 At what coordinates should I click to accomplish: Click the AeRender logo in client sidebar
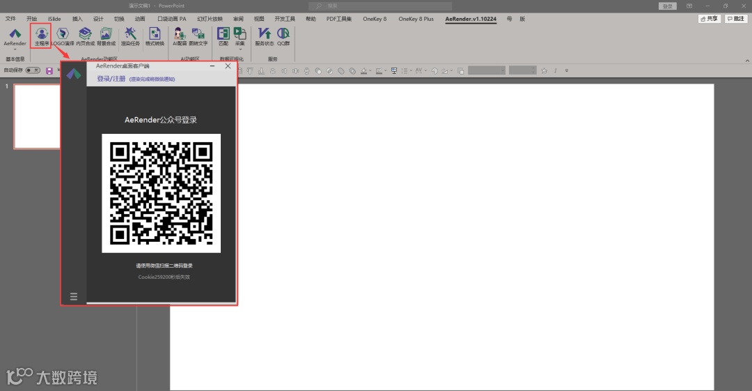[73, 74]
